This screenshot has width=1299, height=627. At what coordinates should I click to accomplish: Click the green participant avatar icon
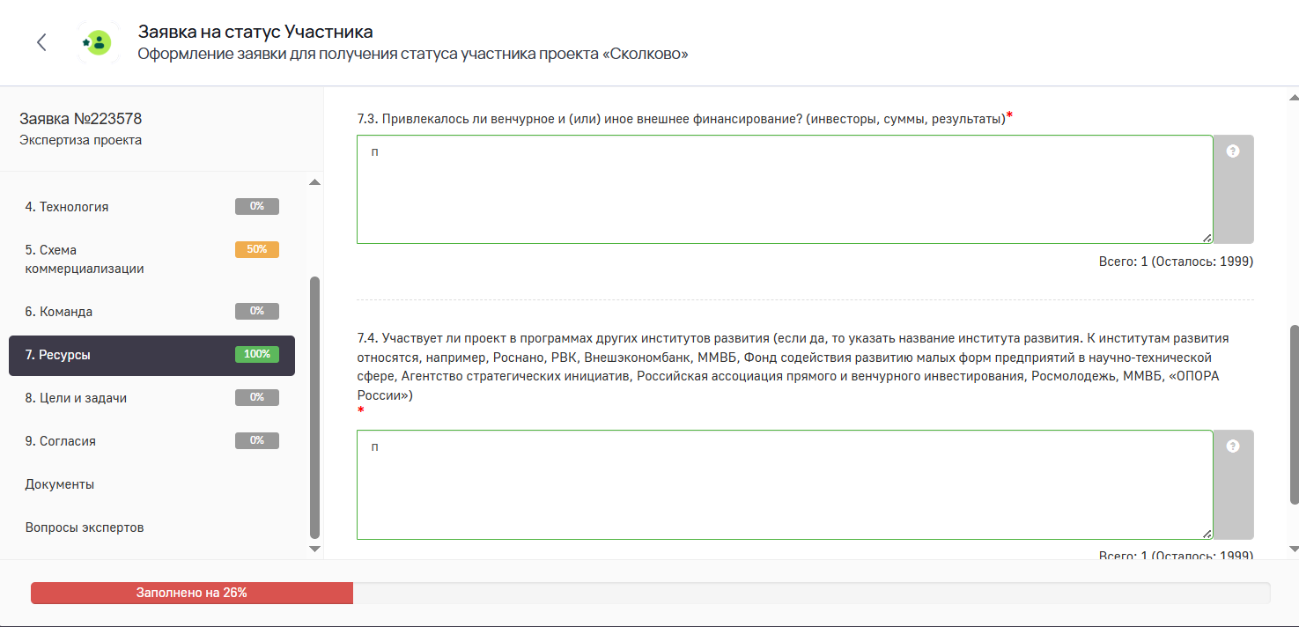click(x=98, y=42)
